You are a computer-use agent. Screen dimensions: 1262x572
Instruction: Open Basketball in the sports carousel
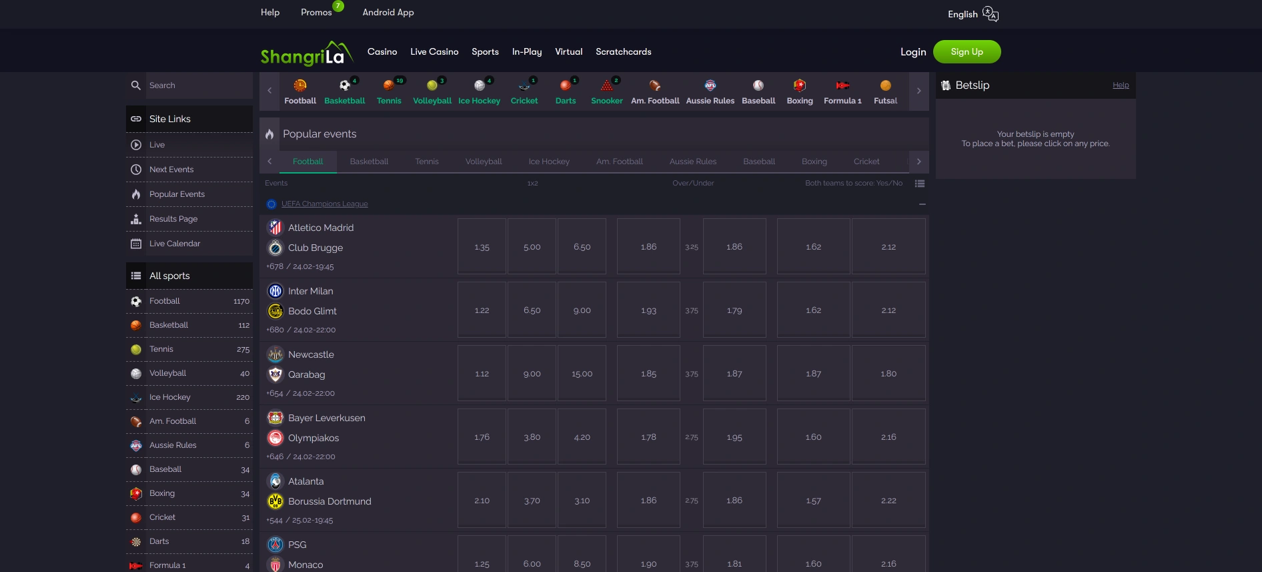pyautogui.click(x=345, y=92)
